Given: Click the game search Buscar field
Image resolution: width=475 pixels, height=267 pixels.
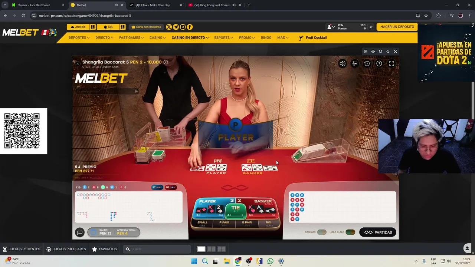Looking at the screenshot, I should (157, 249).
